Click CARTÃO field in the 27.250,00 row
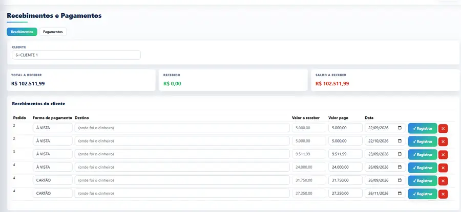Screen dimensions: 461x212 (x=52, y=193)
